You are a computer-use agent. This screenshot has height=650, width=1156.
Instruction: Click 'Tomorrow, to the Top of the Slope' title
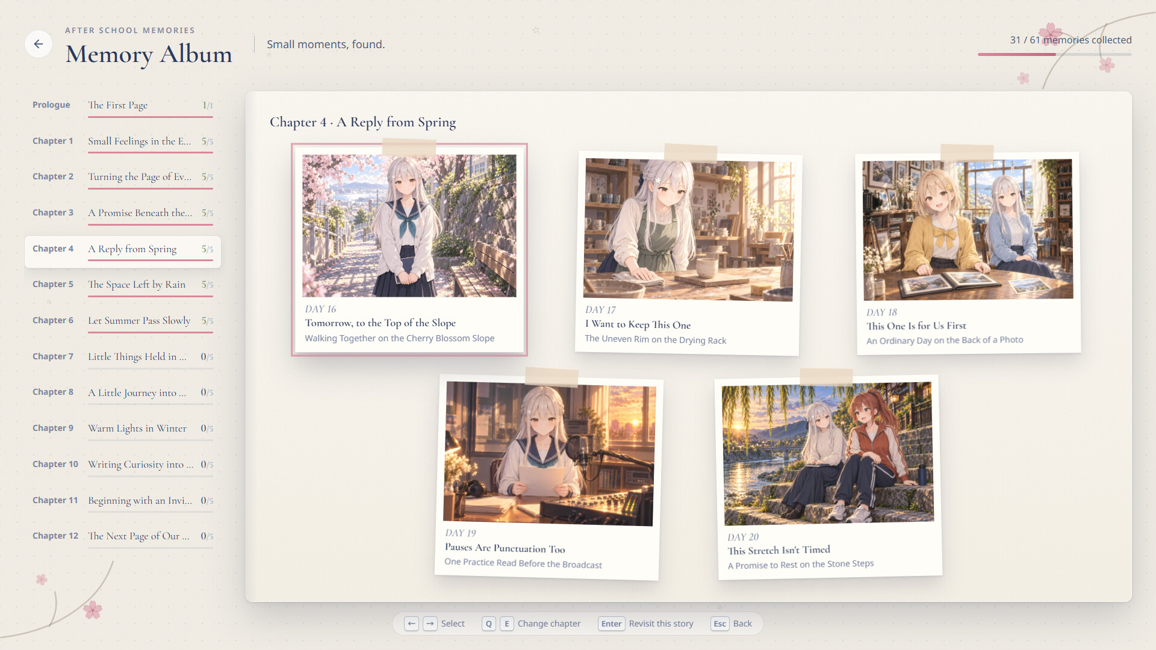point(381,323)
